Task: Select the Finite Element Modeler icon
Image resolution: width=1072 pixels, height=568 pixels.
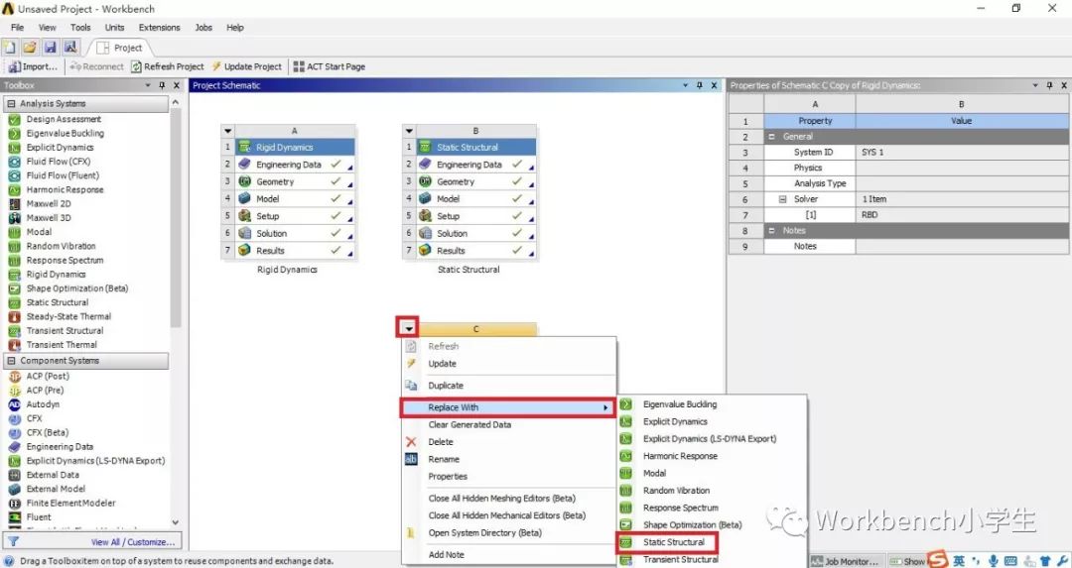Action: pyautogui.click(x=14, y=504)
